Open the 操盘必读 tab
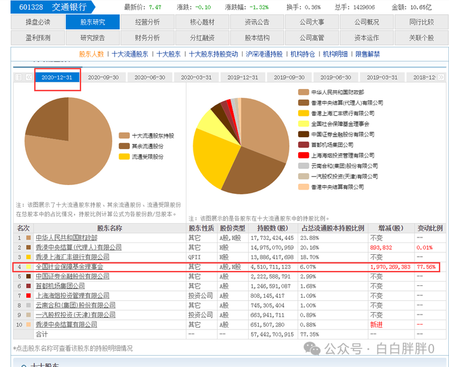Image resolution: width=449 pixels, height=367 pixels. click(x=38, y=22)
